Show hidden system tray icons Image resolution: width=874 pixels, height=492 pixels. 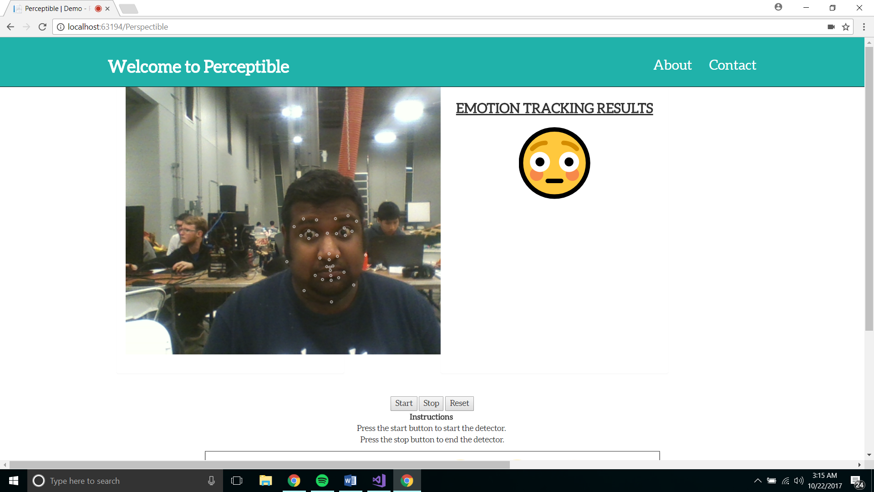click(757, 481)
